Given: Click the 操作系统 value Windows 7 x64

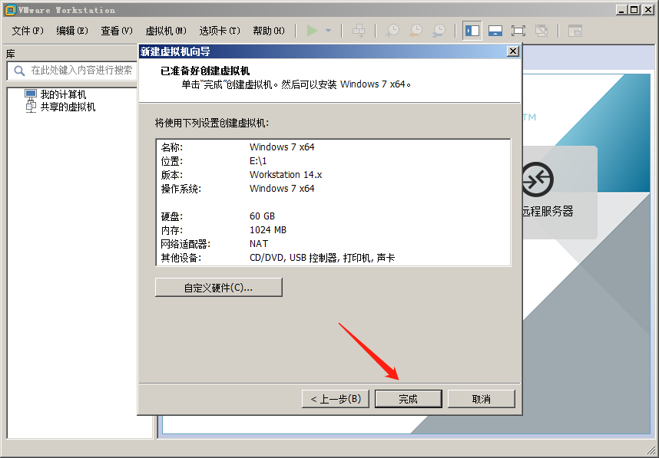Looking at the screenshot, I should 282,189.
